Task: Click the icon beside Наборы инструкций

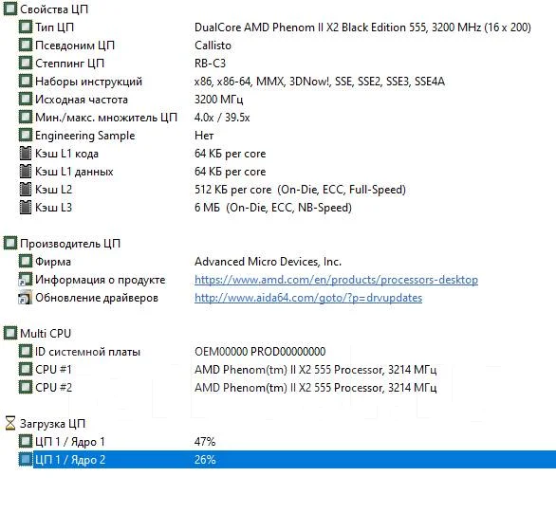Action: pyautogui.click(x=26, y=82)
